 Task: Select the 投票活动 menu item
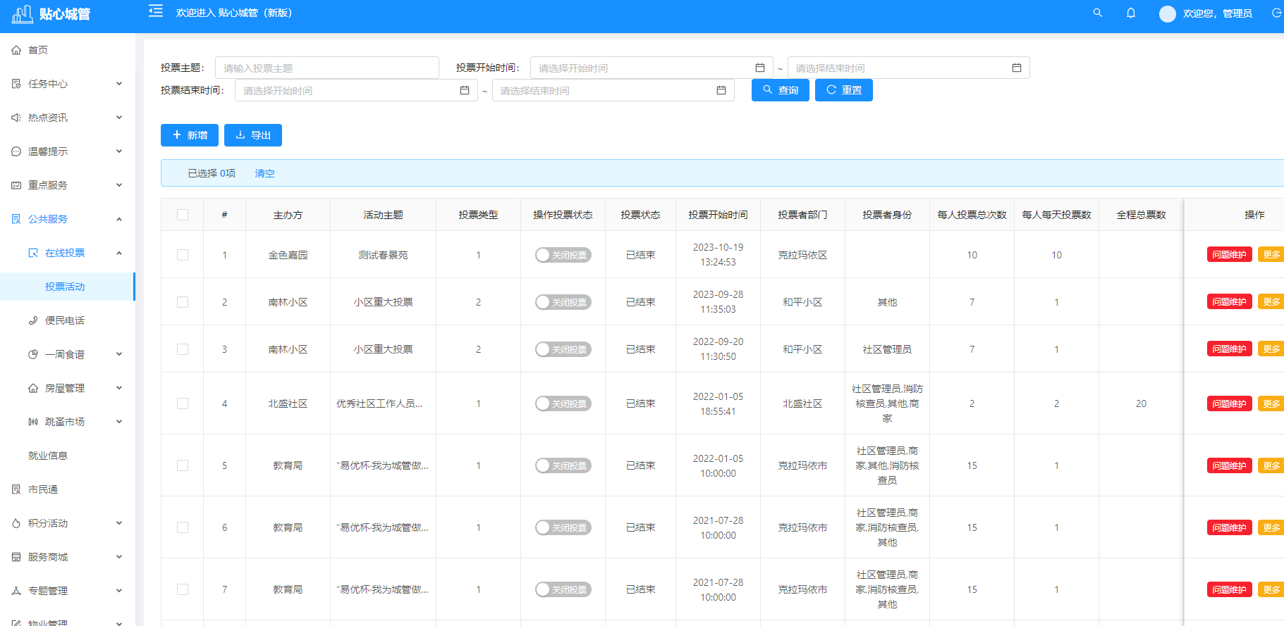(67, 287)
